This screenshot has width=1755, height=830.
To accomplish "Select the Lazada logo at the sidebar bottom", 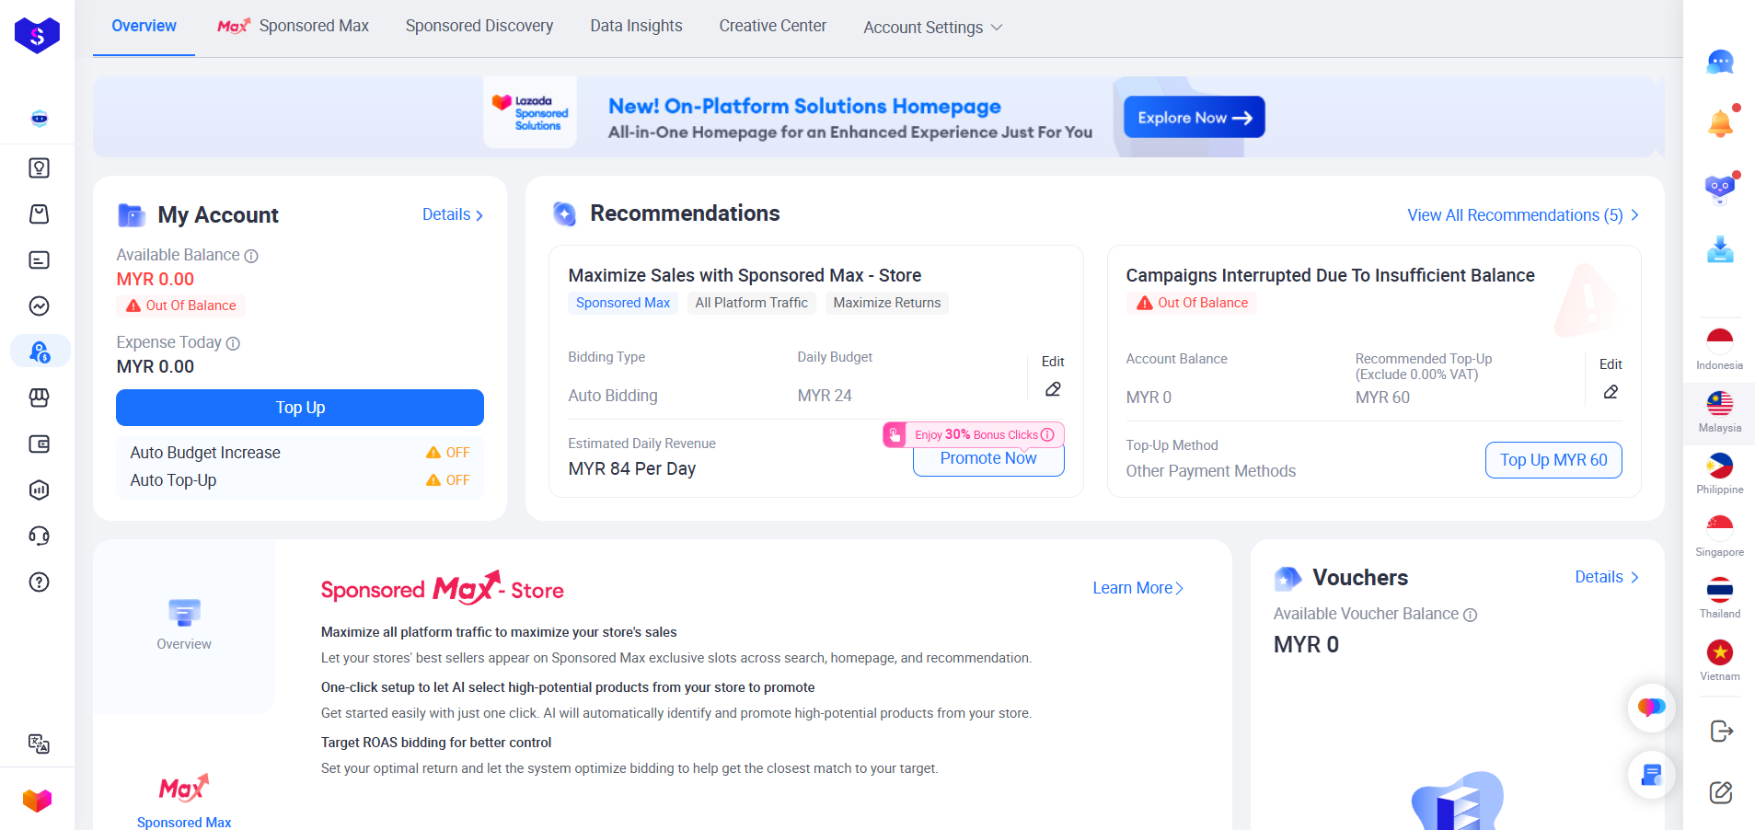I will [37, 800].
